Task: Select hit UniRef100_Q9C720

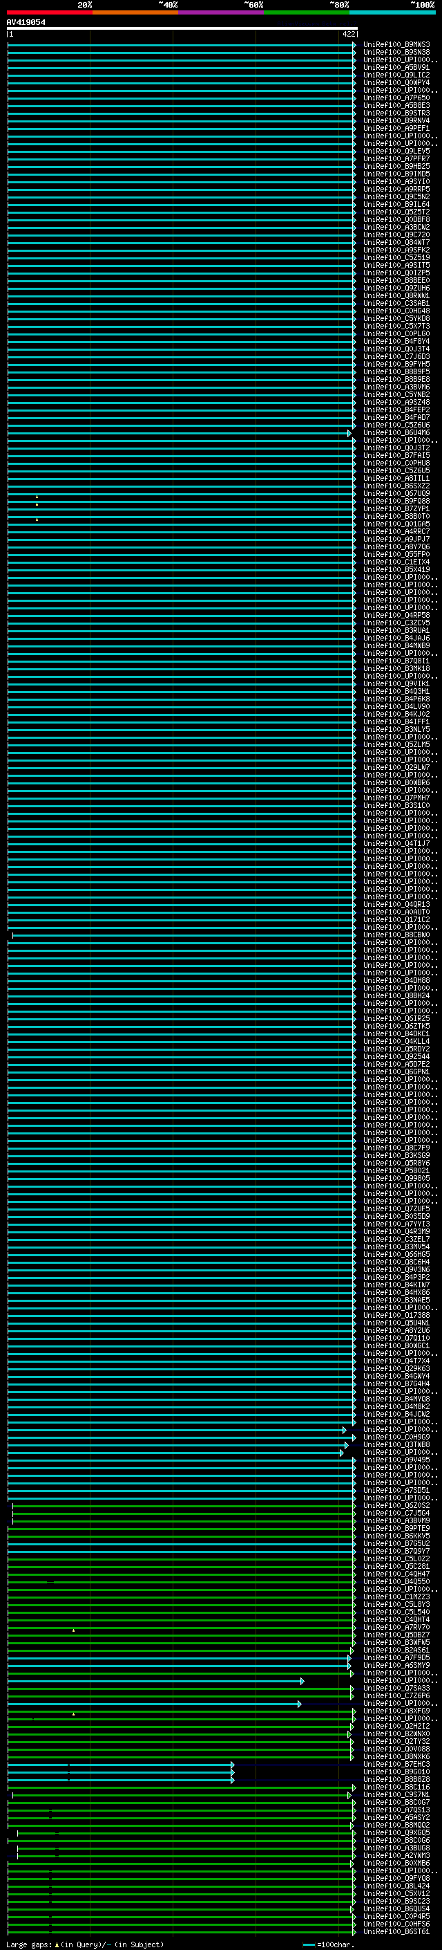Action: click(396, 234)
